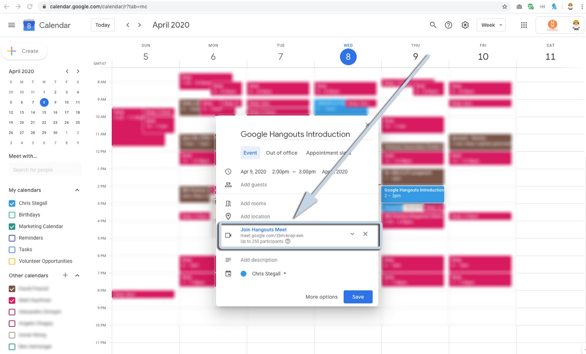Enable the Birthdays calendar checkbox

click(x=12, y=215)
